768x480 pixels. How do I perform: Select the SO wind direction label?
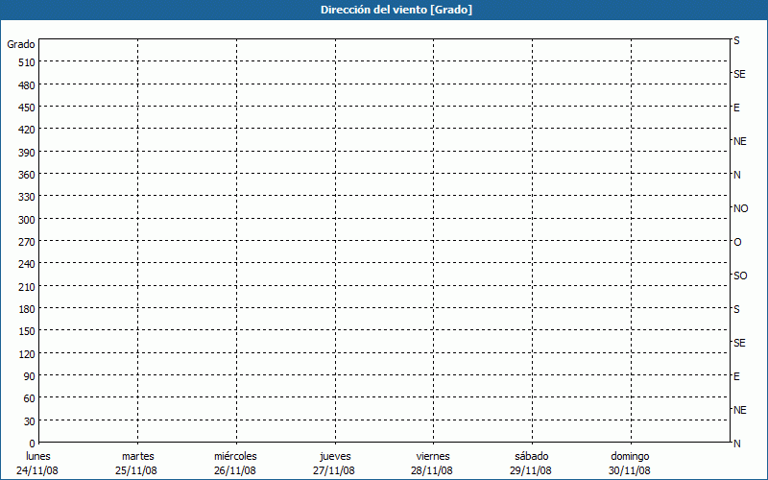(740, 276)
